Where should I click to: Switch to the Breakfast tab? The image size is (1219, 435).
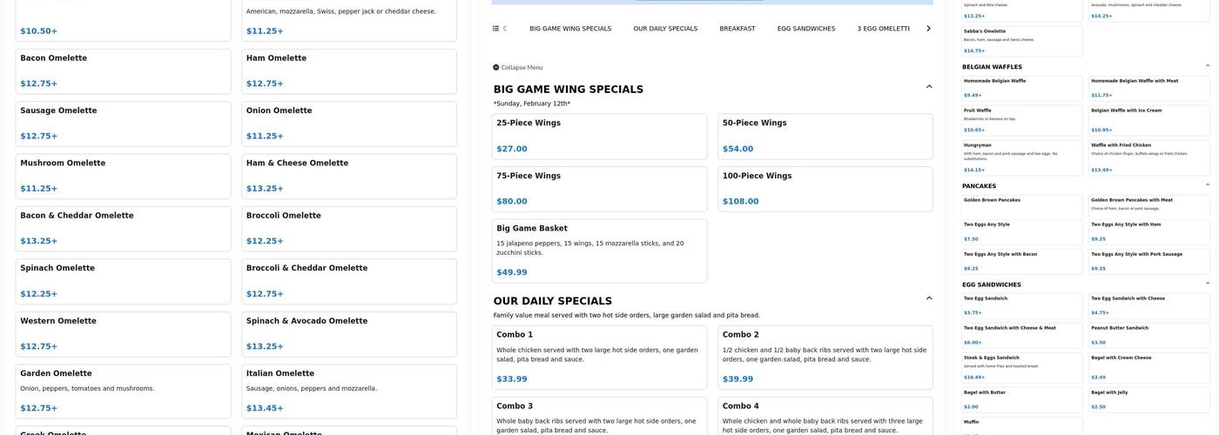(737, 29)
